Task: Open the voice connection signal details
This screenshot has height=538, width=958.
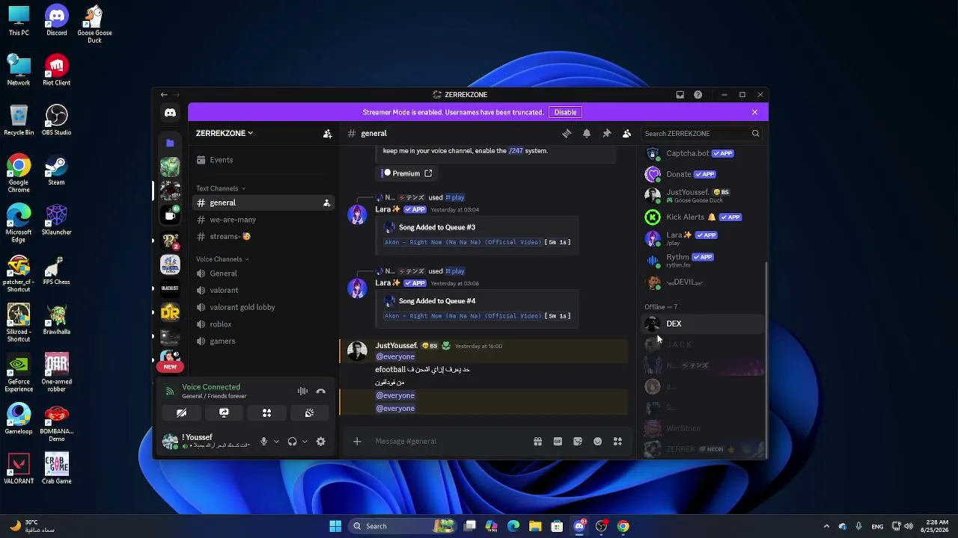Action: pos(170,391)
